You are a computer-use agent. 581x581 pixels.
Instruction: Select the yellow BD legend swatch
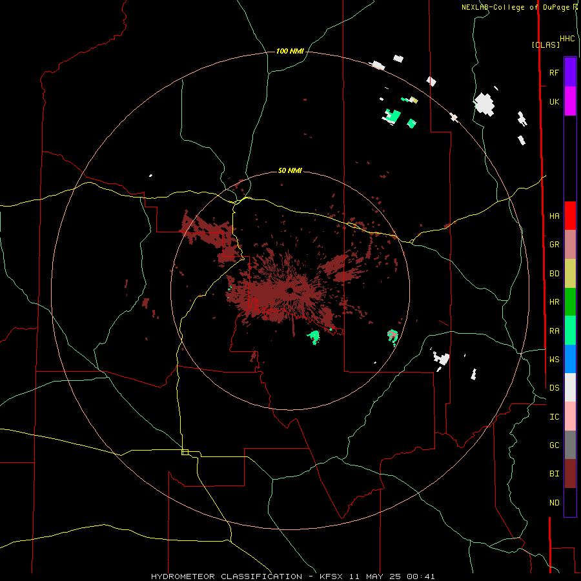[x=570, y=273]
